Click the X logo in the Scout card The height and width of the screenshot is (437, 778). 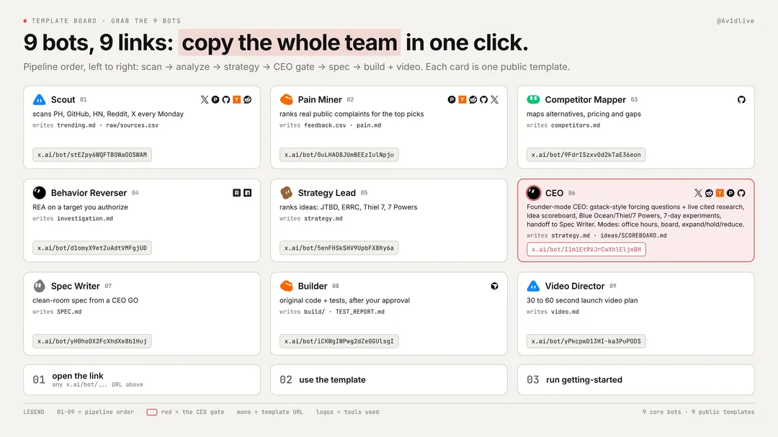(x=205, y=99)
